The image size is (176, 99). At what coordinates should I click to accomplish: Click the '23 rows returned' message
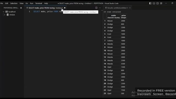[112, 12]
